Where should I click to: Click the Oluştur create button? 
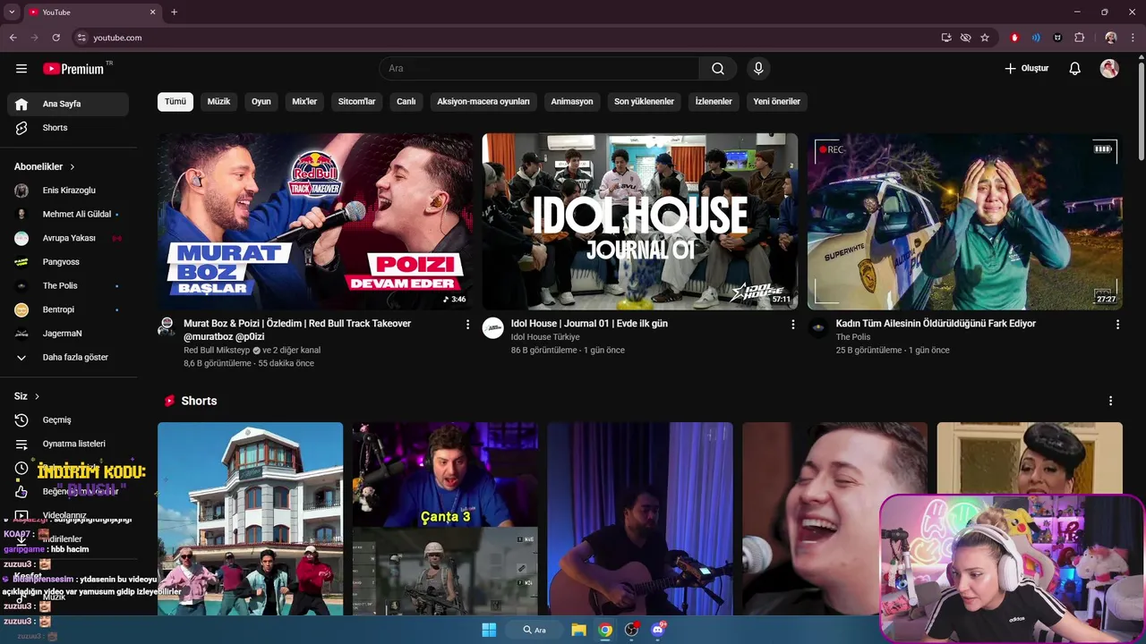1026,69
